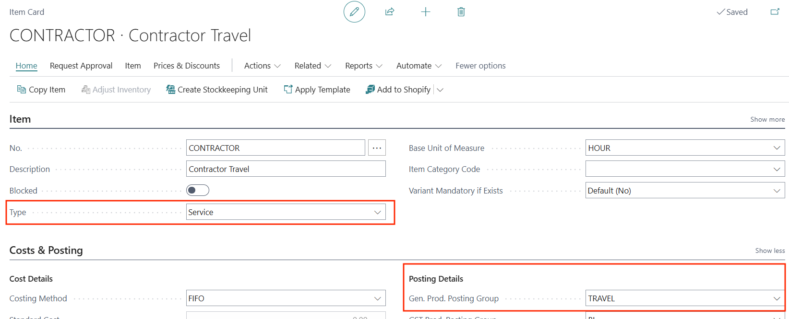Click the trash can delete icon
The image size is (789, 319).
click(461, 12)
